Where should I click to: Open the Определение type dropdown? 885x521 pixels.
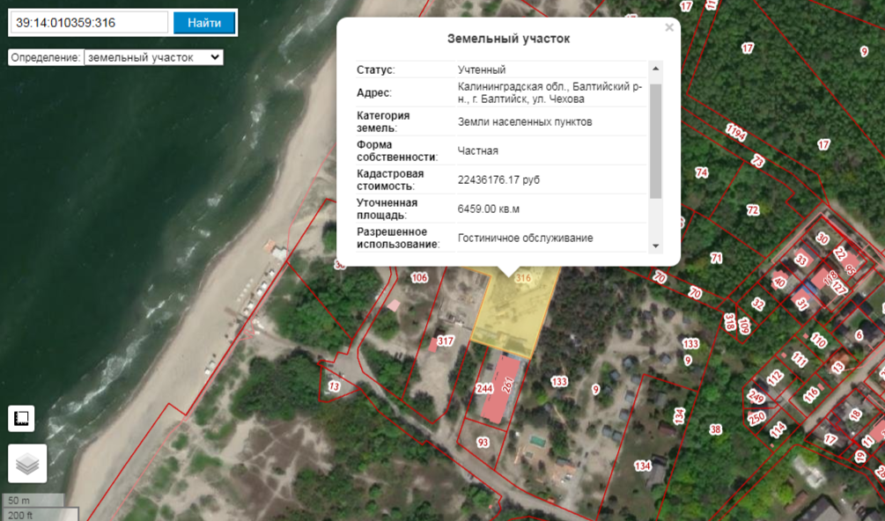coord(153,57)
